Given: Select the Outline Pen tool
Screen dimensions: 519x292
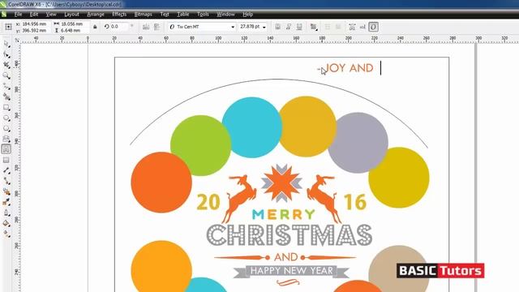Looking at the screenshot, I should tap(6, 213).
